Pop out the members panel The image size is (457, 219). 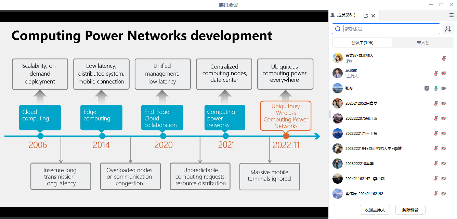[x=366, y=15]
